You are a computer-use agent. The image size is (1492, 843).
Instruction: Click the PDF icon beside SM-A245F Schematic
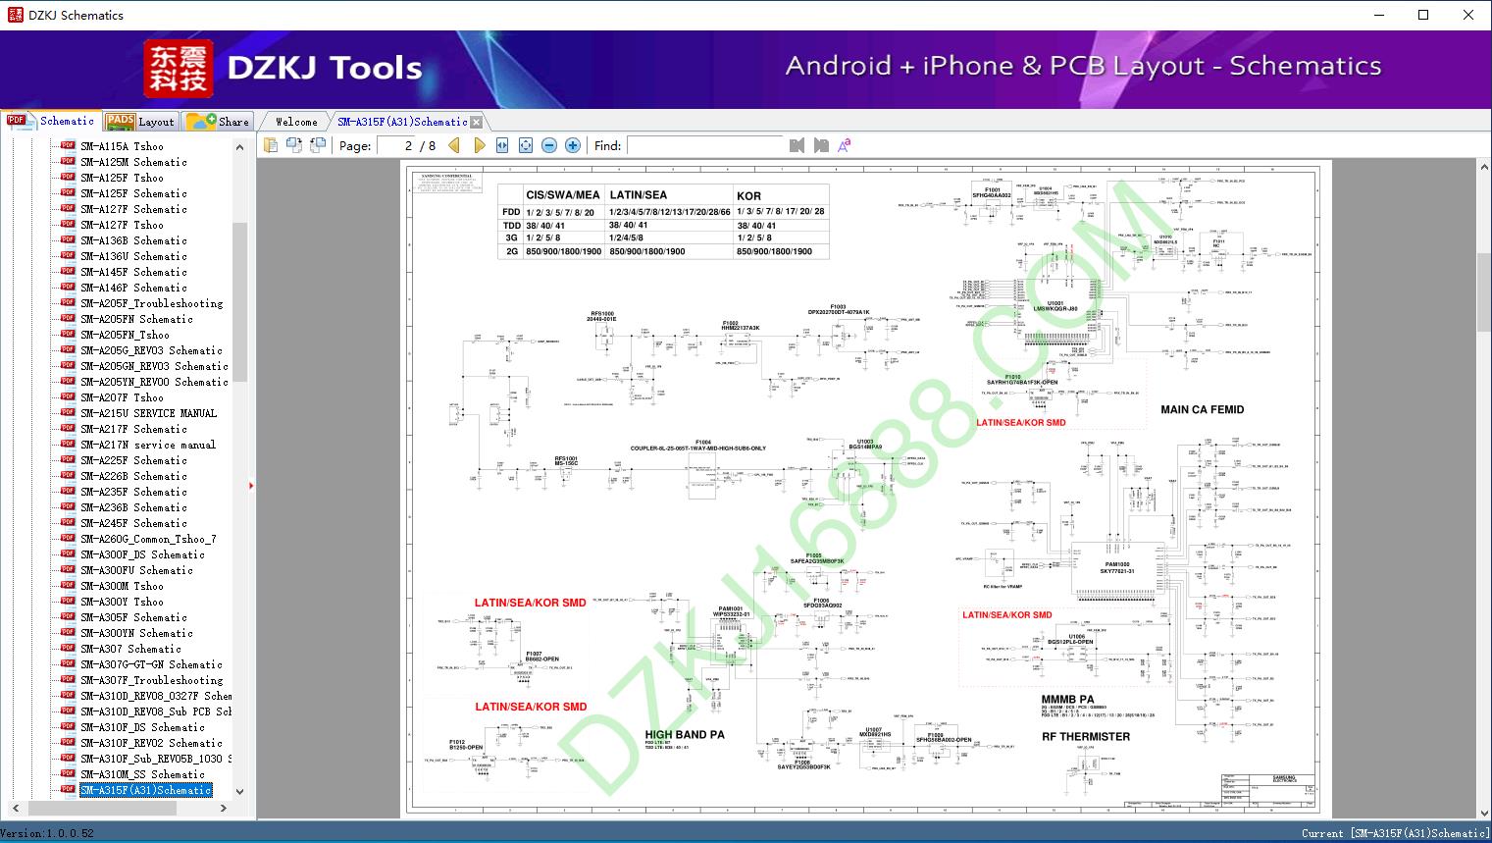[68, 523]
